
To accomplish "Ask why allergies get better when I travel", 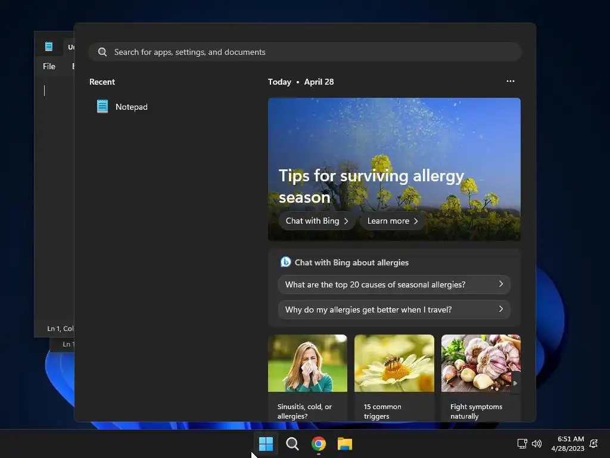I will tap(394, 310).
